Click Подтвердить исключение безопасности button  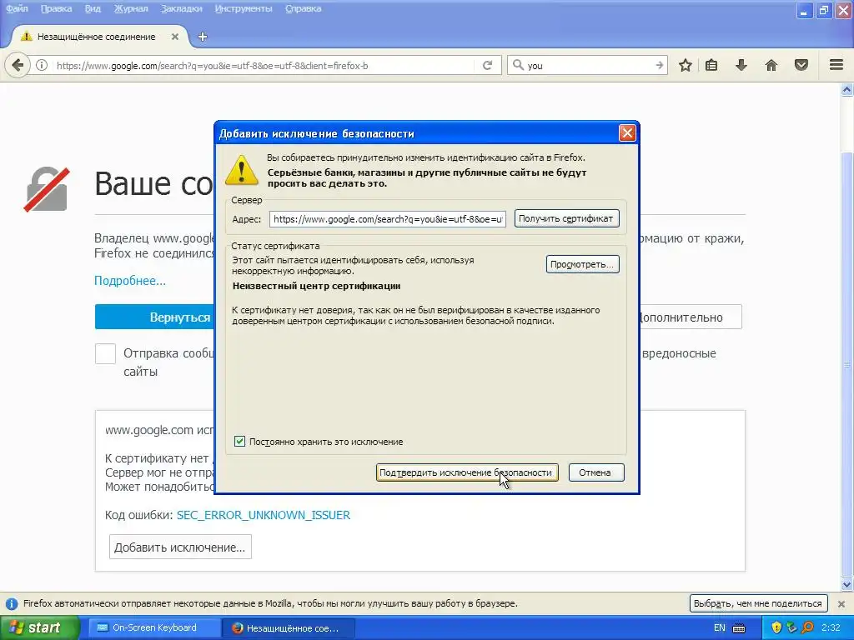[467, 472]
